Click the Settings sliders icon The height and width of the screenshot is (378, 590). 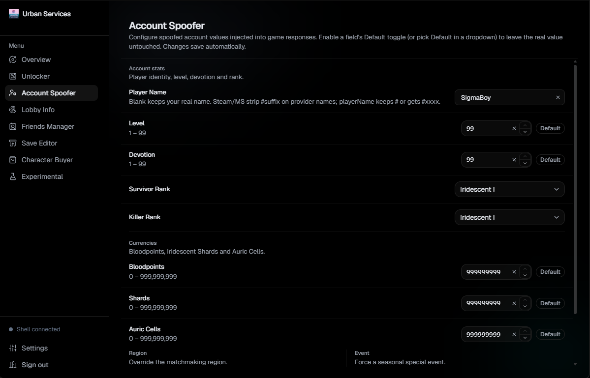click(13, 348)
